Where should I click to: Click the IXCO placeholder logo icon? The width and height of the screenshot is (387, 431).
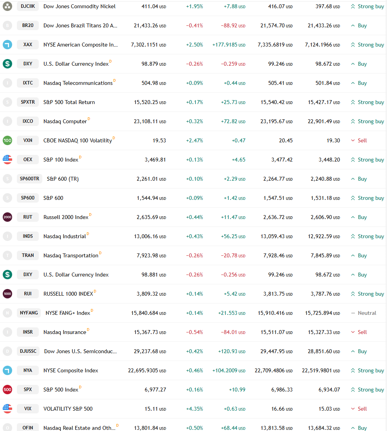(x=7, y=121)
